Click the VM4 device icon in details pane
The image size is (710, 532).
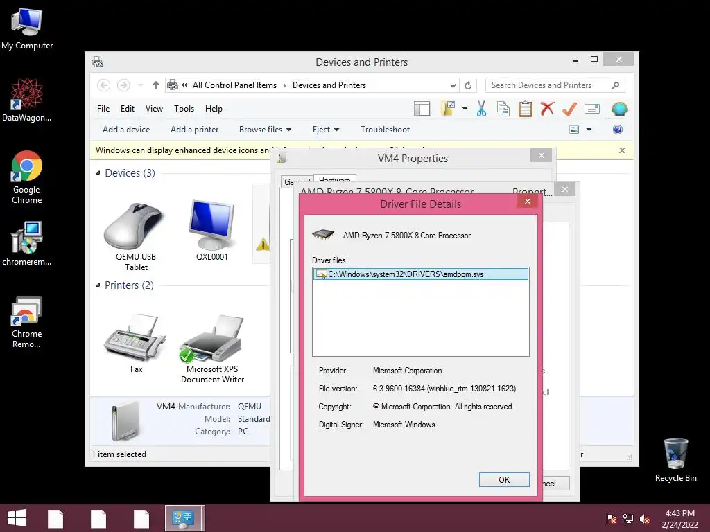(x=125, y=421)
